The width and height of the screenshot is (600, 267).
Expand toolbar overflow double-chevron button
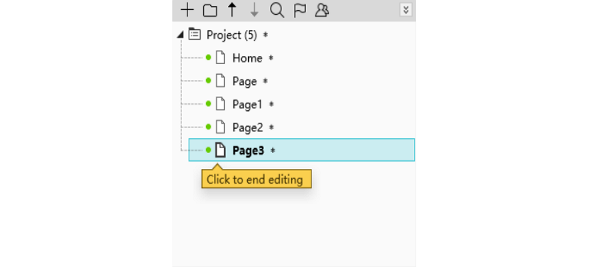pos(405,10)
